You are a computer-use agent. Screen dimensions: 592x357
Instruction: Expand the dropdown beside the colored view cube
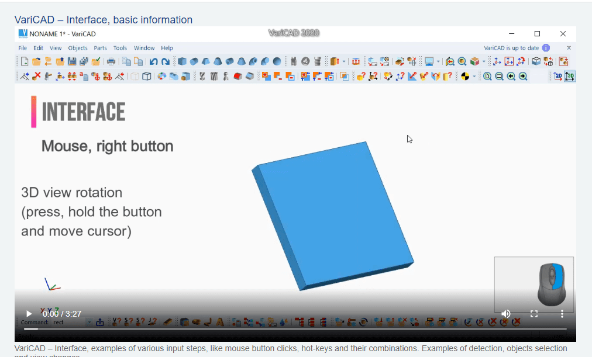click(484, 61)
